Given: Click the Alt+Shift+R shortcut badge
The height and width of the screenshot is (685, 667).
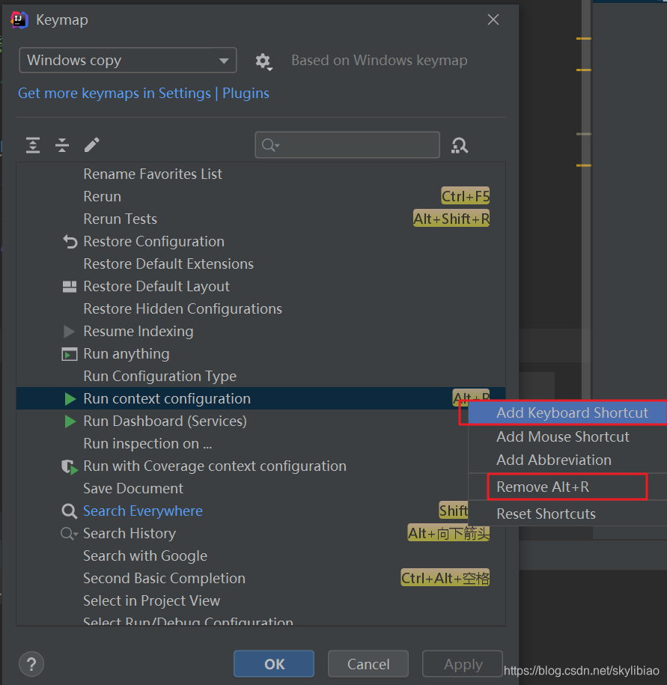Looking at the screenshot, I should (x=451, y=219).
